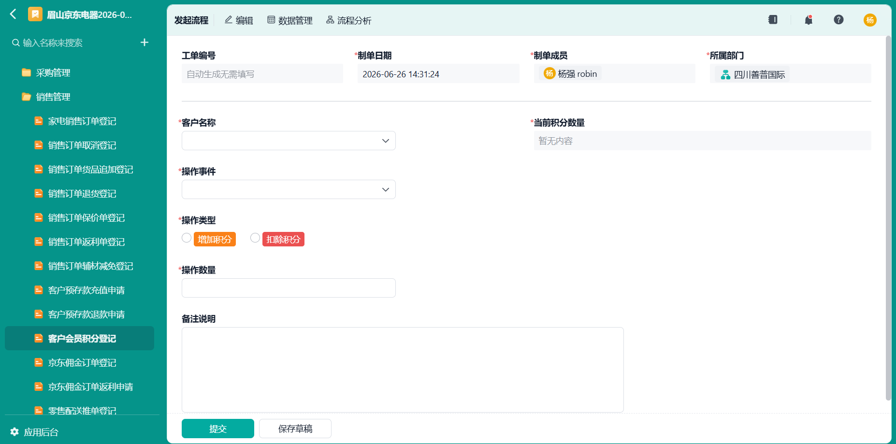The image size is (896, 444).
Task: Click the form icon beside 销售订单退货登记
Action: (x=39, y=193)
